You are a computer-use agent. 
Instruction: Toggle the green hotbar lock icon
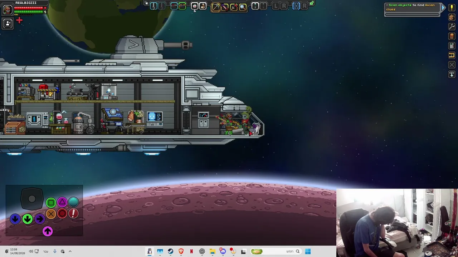[312, 4]
